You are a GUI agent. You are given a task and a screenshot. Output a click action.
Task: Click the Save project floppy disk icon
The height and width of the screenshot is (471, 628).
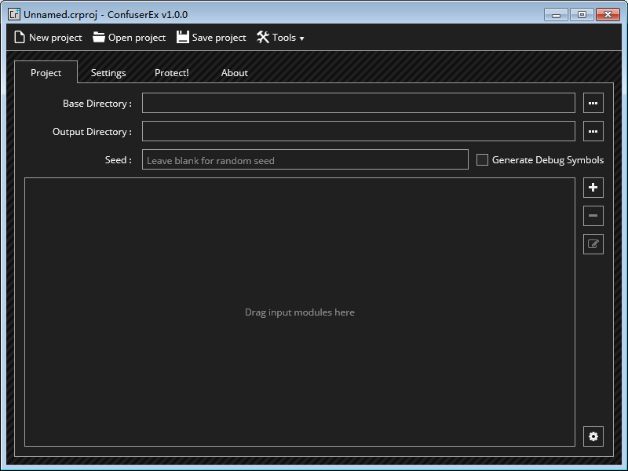point(183,38)
